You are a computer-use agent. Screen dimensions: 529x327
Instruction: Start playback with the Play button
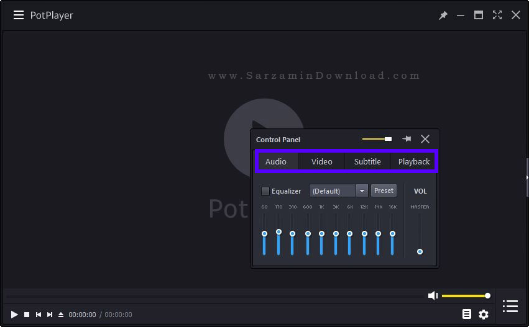pyautogui.click(x=14, y=315)
